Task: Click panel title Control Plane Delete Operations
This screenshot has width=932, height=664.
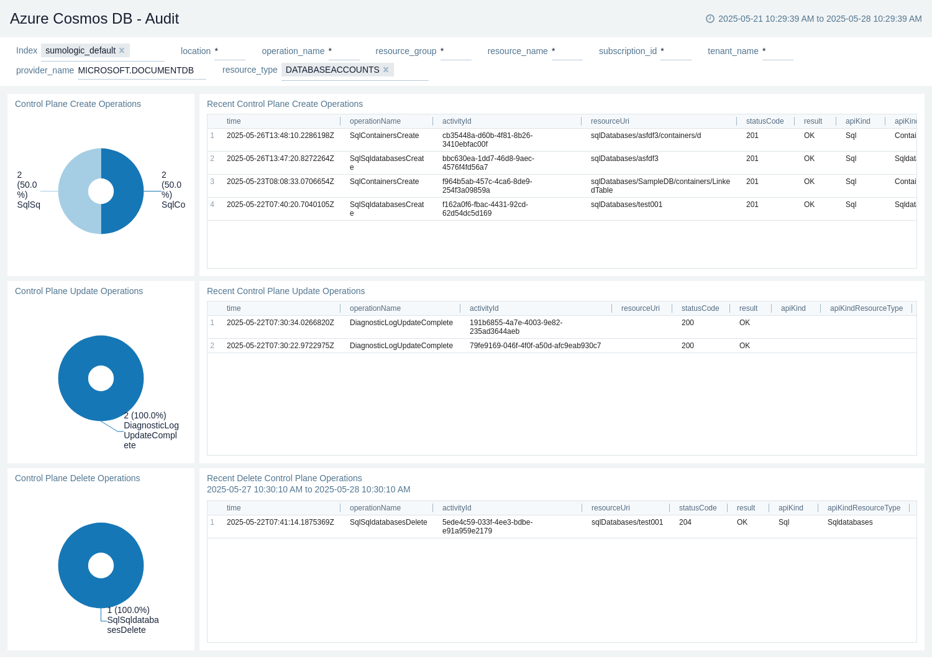Action: [x=77, y=478]
